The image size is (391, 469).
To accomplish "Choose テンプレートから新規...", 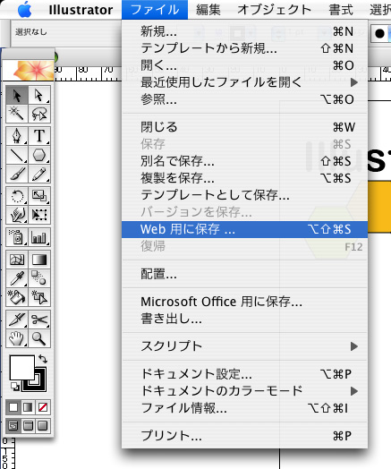I will [244, 48].
